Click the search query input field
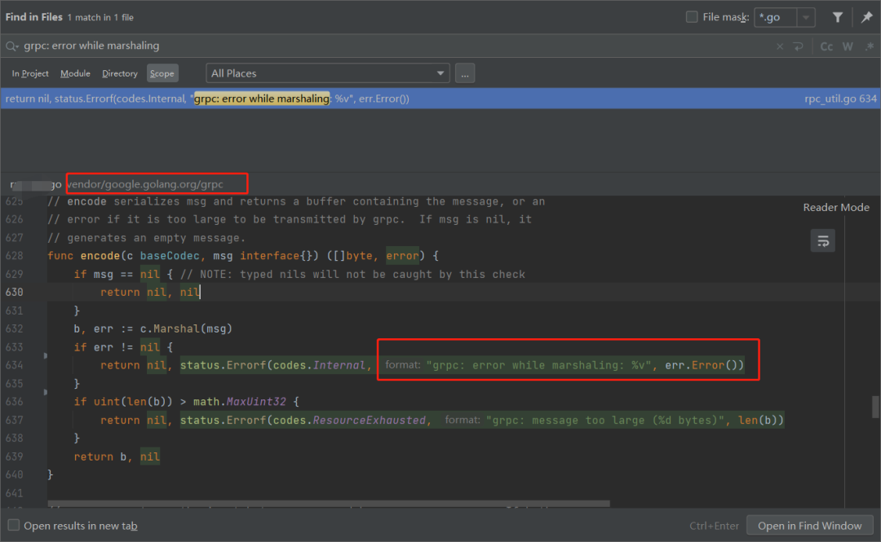881x542 pixels. [x=393, y=46]
